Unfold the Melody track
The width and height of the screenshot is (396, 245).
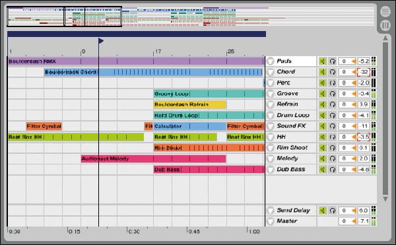pos(271,158)
